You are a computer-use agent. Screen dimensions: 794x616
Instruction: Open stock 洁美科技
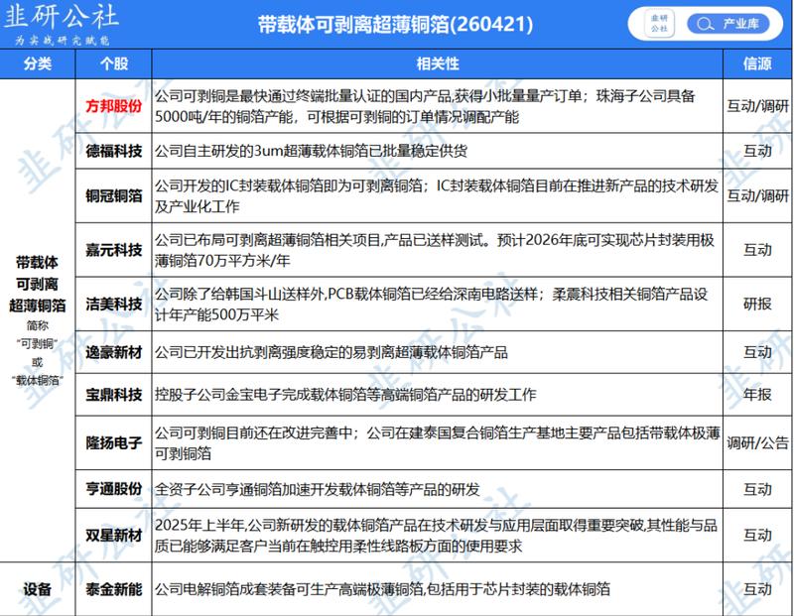114,304
